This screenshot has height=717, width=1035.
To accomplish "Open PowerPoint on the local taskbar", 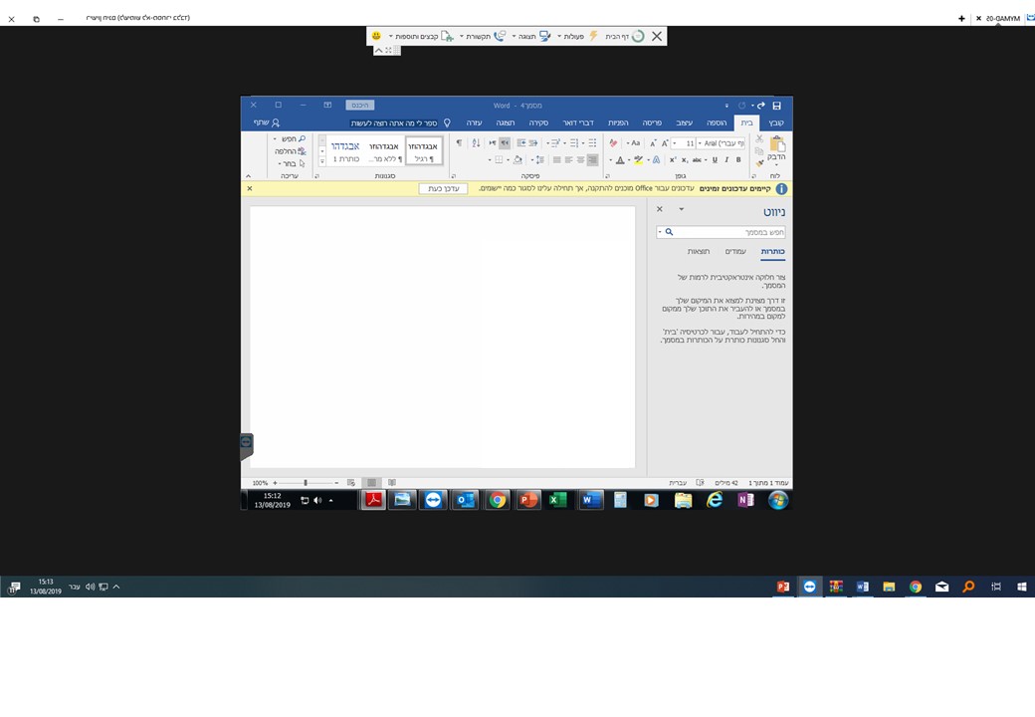I will (x=783, y=587).
